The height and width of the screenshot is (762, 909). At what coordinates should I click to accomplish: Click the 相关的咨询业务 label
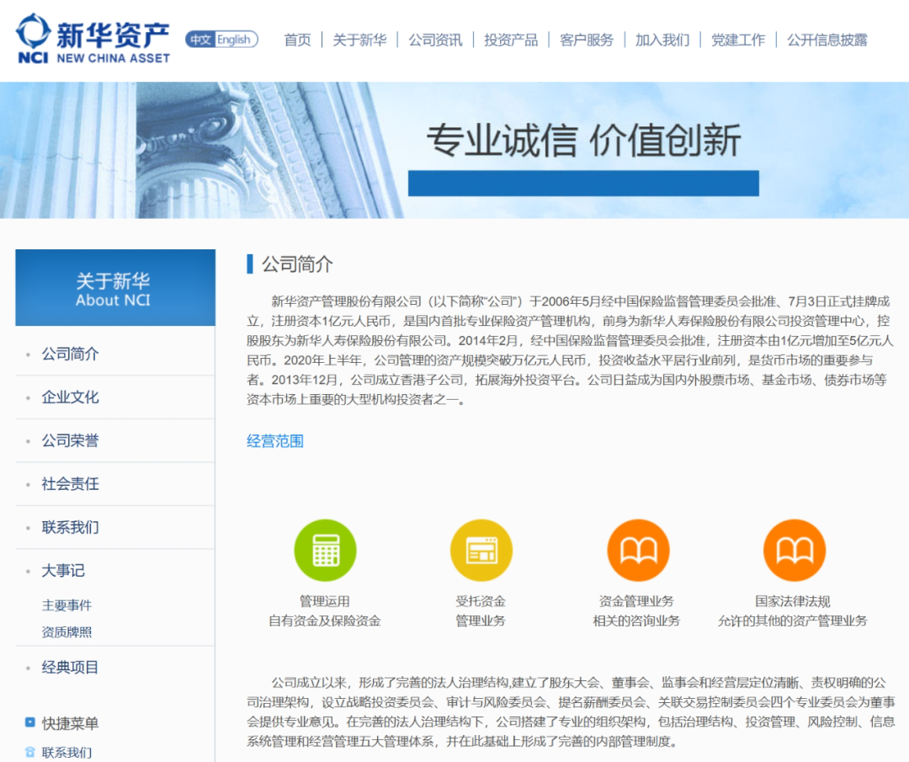point(636,621)
